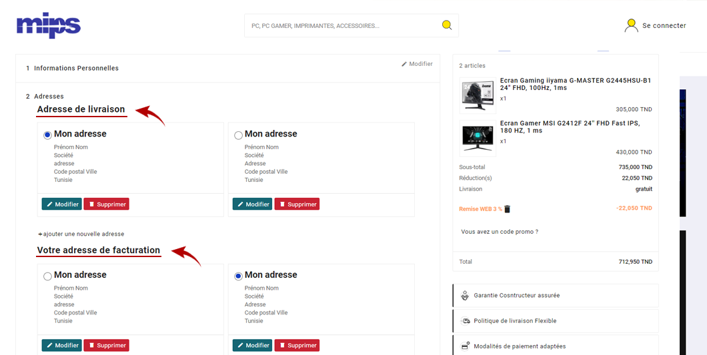707x355 pixels.
Task: Expand Vous avez un code promo ?
Action: tap(500, 232)
